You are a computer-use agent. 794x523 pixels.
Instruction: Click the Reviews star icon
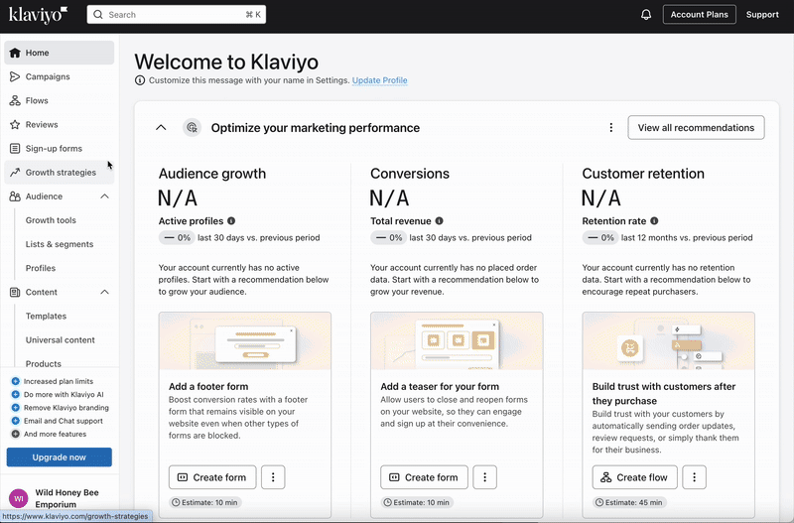coord(15,125)
